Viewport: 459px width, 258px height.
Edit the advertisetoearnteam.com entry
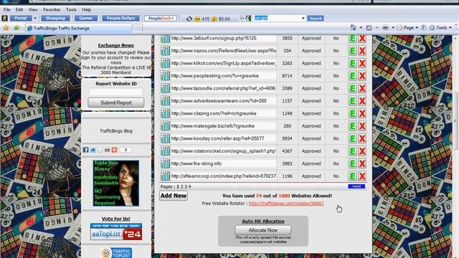[x=353, y=101]
